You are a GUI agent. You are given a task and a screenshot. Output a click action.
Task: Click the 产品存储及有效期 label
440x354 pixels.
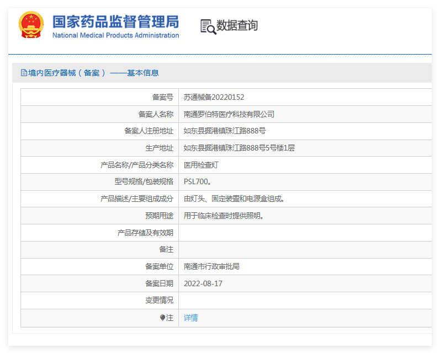(145, 233)
